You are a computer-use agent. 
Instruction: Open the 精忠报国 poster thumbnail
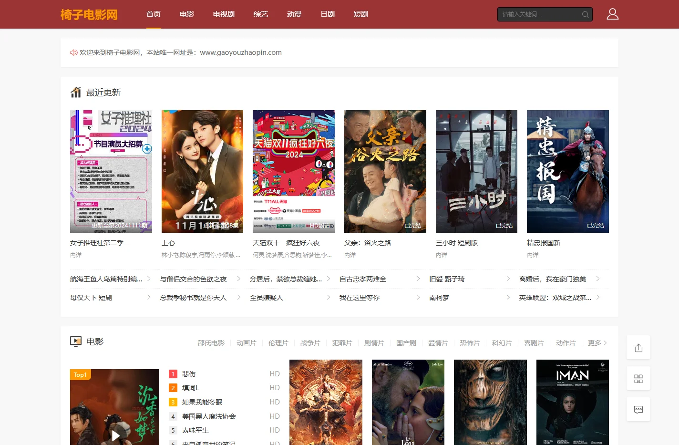(x=568, y=171)
